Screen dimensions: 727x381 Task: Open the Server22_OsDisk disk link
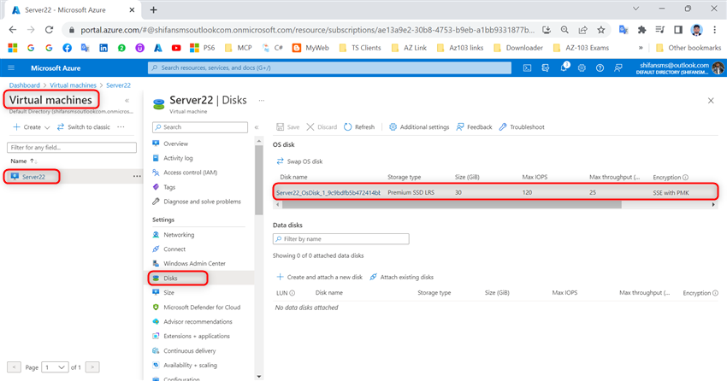pos(328,192)
